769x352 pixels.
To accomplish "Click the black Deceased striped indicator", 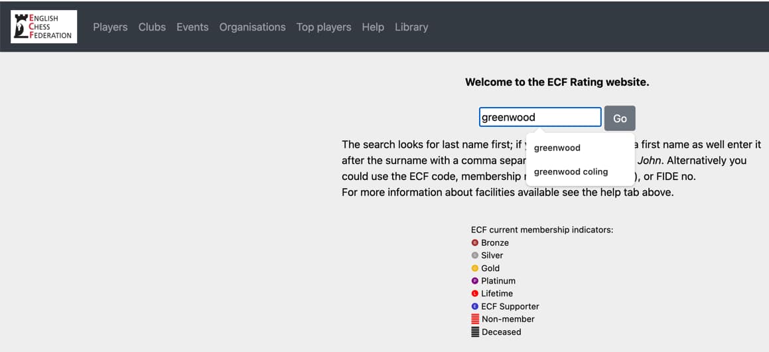I will [x=475, y=332].
